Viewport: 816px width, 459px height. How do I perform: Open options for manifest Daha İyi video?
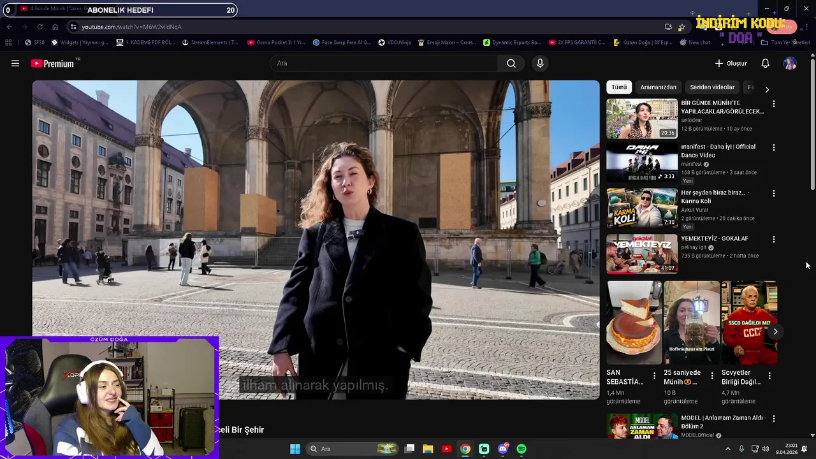coord(774,147)
